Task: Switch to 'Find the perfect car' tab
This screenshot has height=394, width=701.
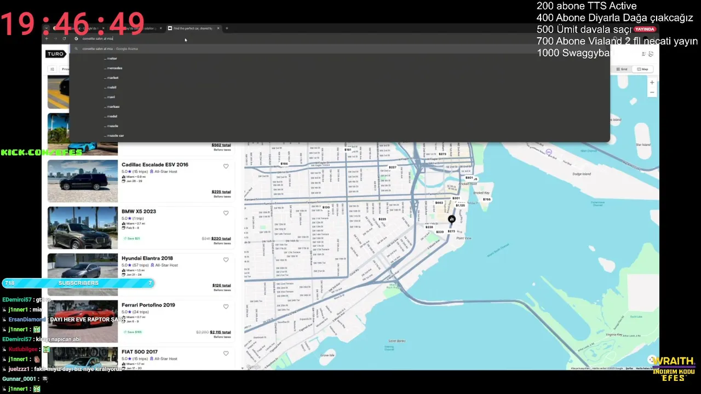Action: click(193, 28)
